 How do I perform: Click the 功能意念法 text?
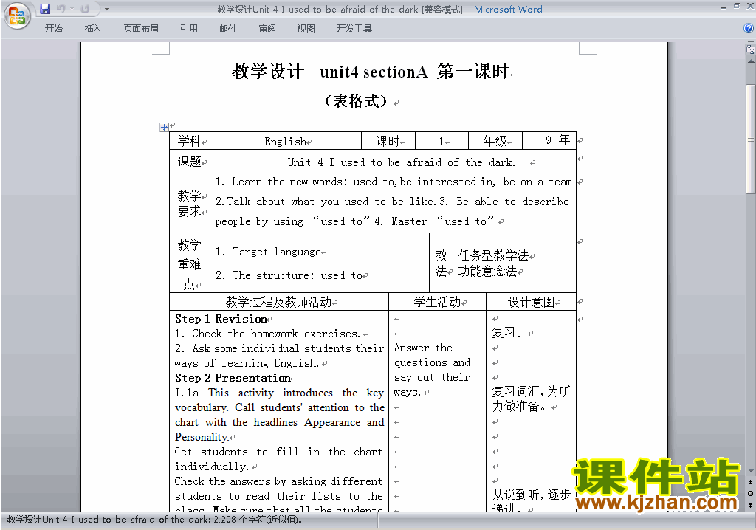(487, 272)
